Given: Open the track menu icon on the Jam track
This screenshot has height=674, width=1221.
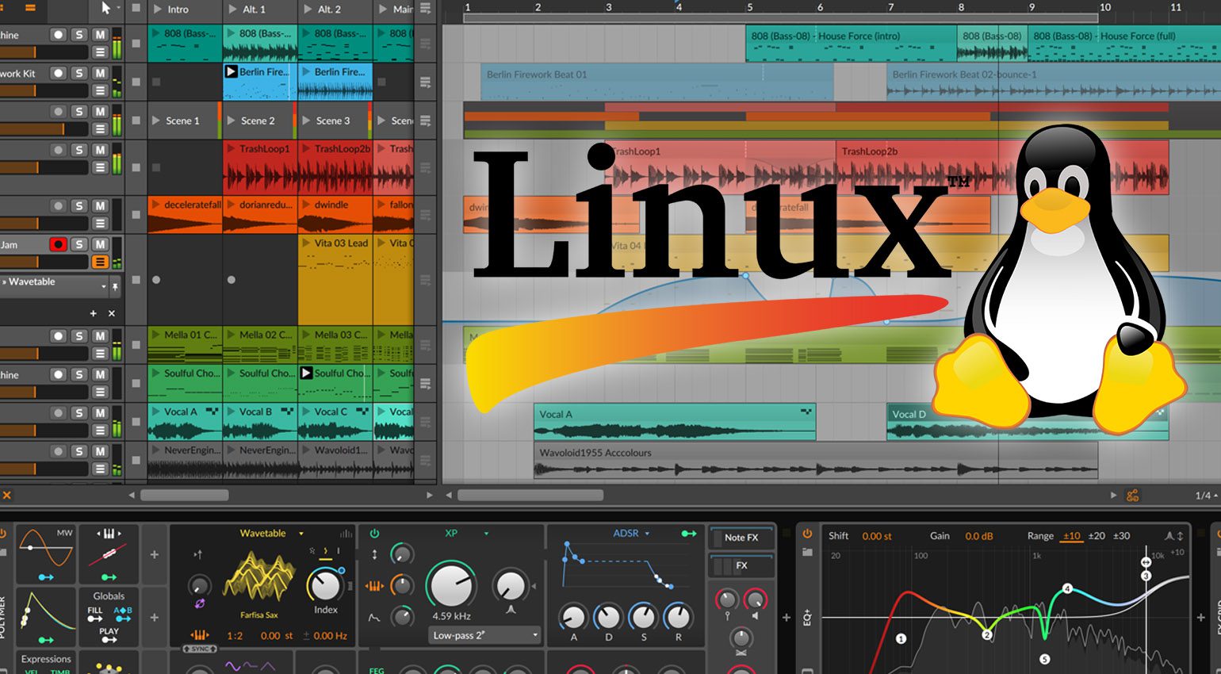Looking at the screenshot, I should tap(100, 262).
